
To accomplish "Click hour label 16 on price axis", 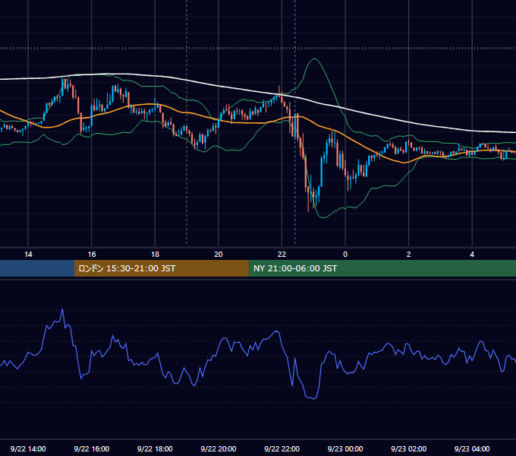I will click(x=92, y=255).
